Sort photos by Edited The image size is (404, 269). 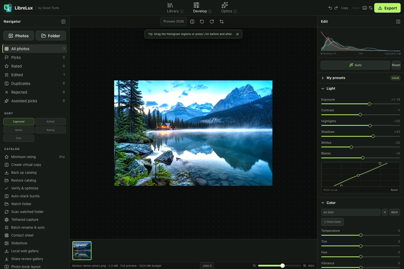tap(50, 122)
